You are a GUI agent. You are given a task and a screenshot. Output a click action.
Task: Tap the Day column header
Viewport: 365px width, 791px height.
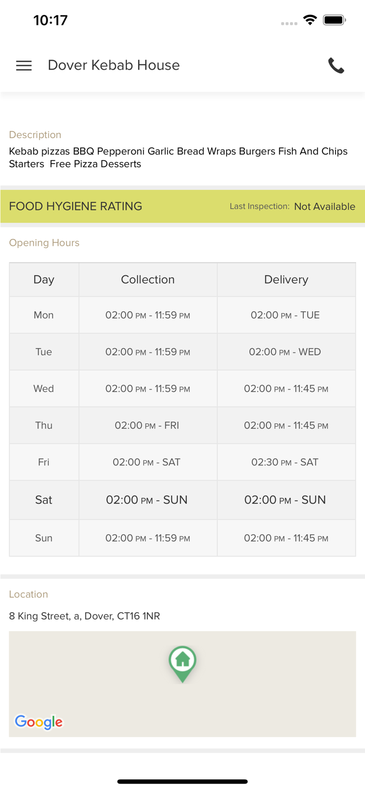click(x=44, y=279)
